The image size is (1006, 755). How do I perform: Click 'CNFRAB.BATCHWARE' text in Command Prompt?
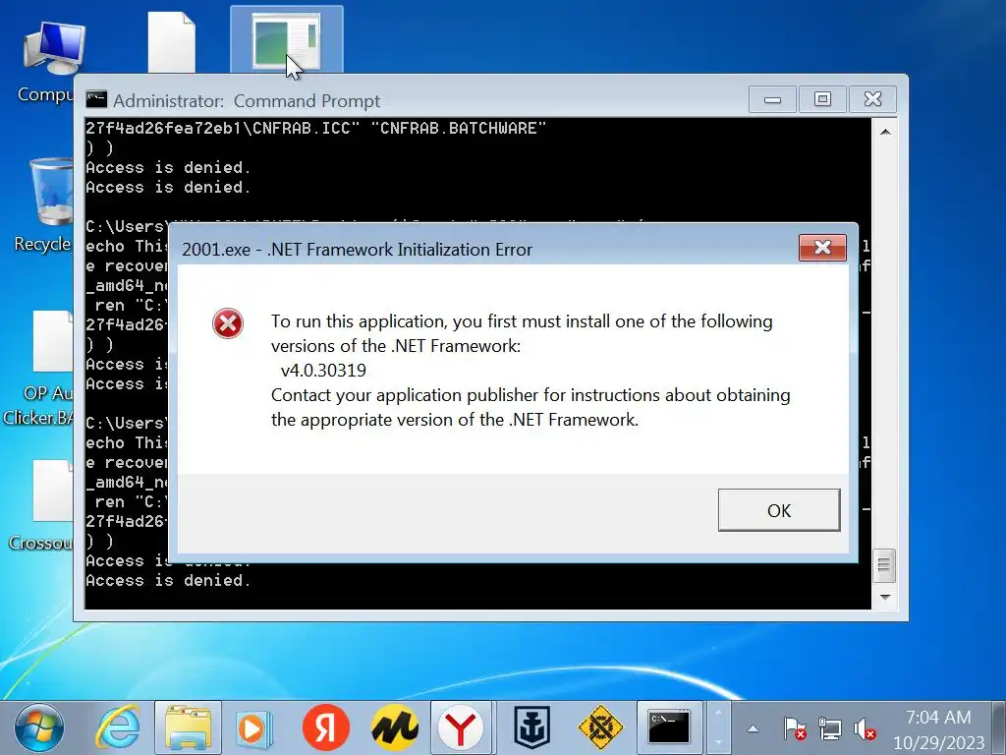click(x=459, y=128)
